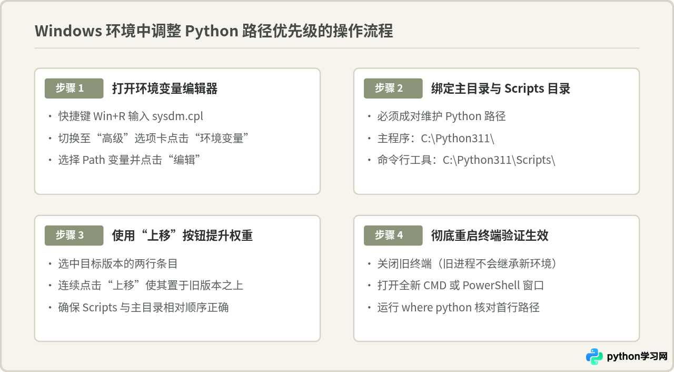The width and height of the screenshot is (674, 372).
Task: Click the line "确保 Scripts 与主目录相对顺序正确"
Action: [143, 307]
